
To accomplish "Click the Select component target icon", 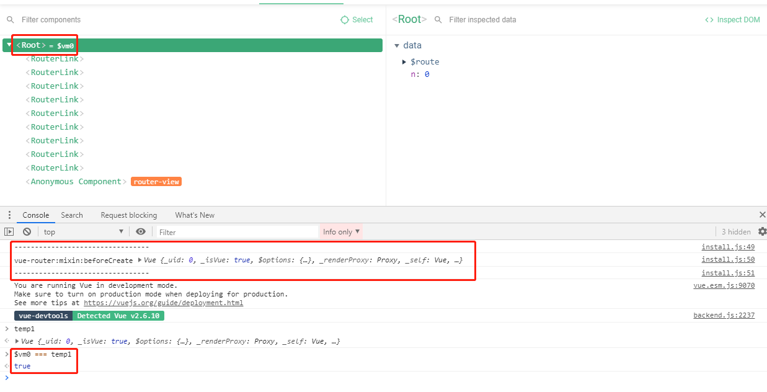I will pyautogui.click(x=345, y=20).
